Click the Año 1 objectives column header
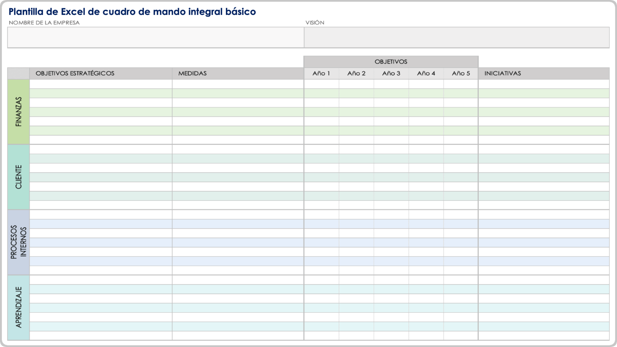Viewport: 617px width, 347px height. click(x=321, y=73)
